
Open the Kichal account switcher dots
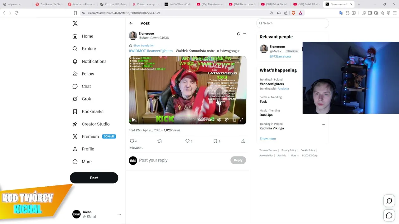[119, 214]
